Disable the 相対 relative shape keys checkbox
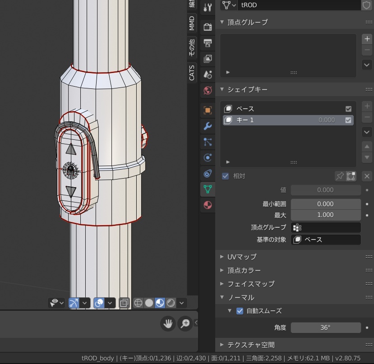Viewport: 374px width, 364px height. [226, 176]
